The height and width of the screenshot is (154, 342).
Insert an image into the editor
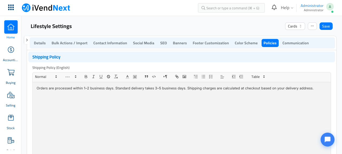pos(184,77)
